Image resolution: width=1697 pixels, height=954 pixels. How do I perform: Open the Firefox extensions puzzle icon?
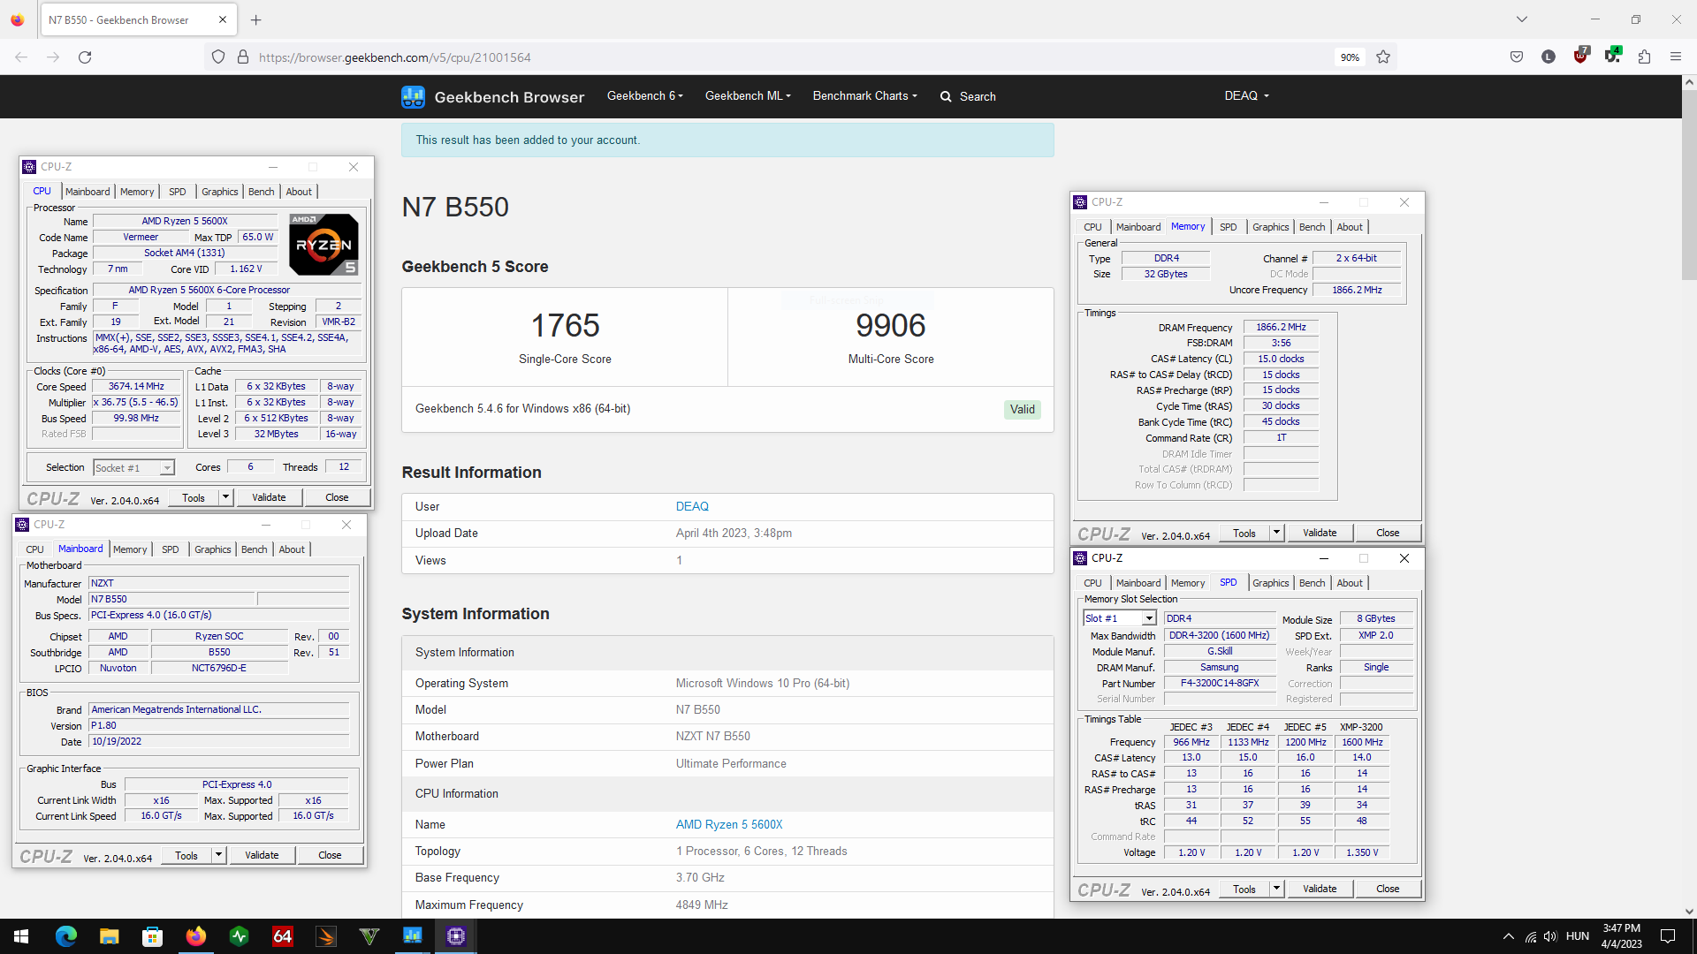(x=1644, y=57)
